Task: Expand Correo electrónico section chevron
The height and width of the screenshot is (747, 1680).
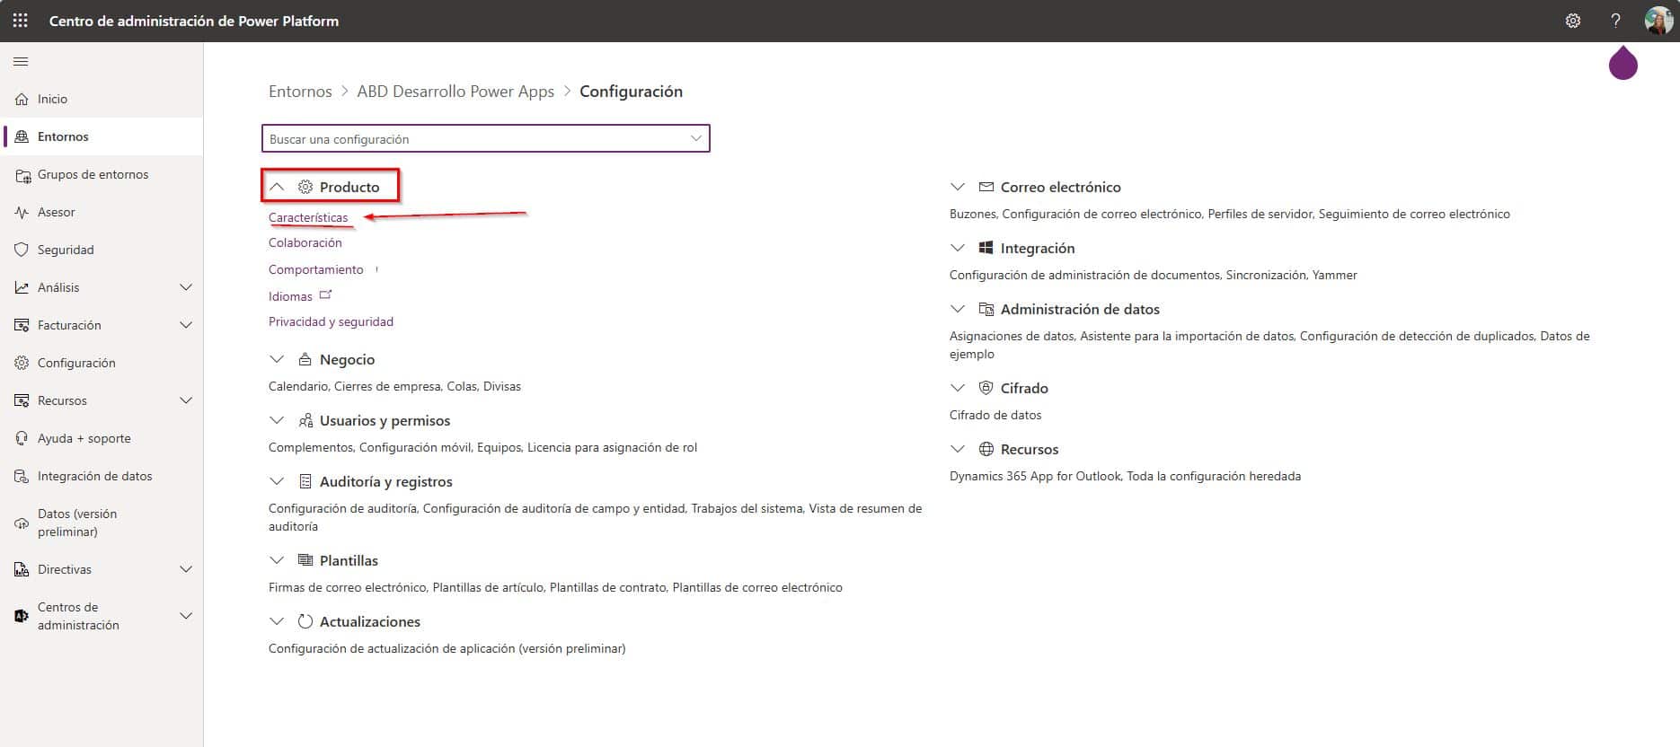Action: click(958, 187)
